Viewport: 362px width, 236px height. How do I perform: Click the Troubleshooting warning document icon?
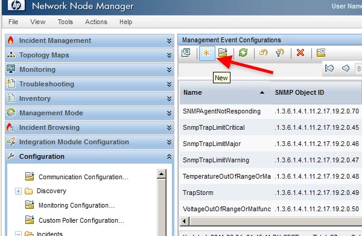[x=11, y=83]
